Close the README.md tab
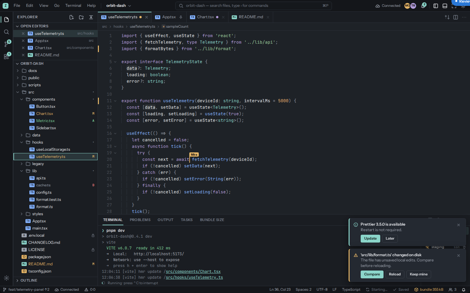 pos(268,17)
